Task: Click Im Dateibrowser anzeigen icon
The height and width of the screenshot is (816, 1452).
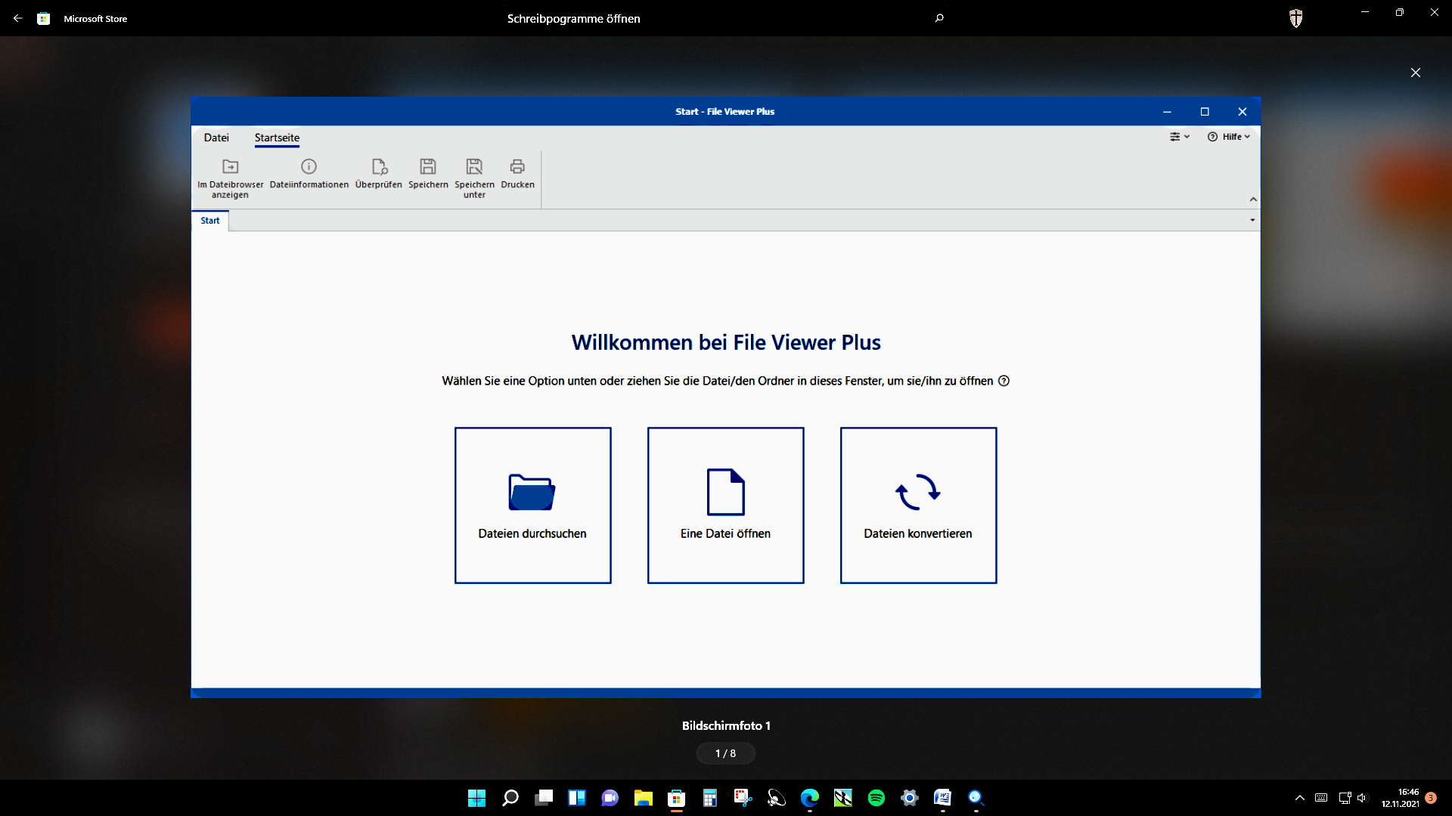Action: 231,166
